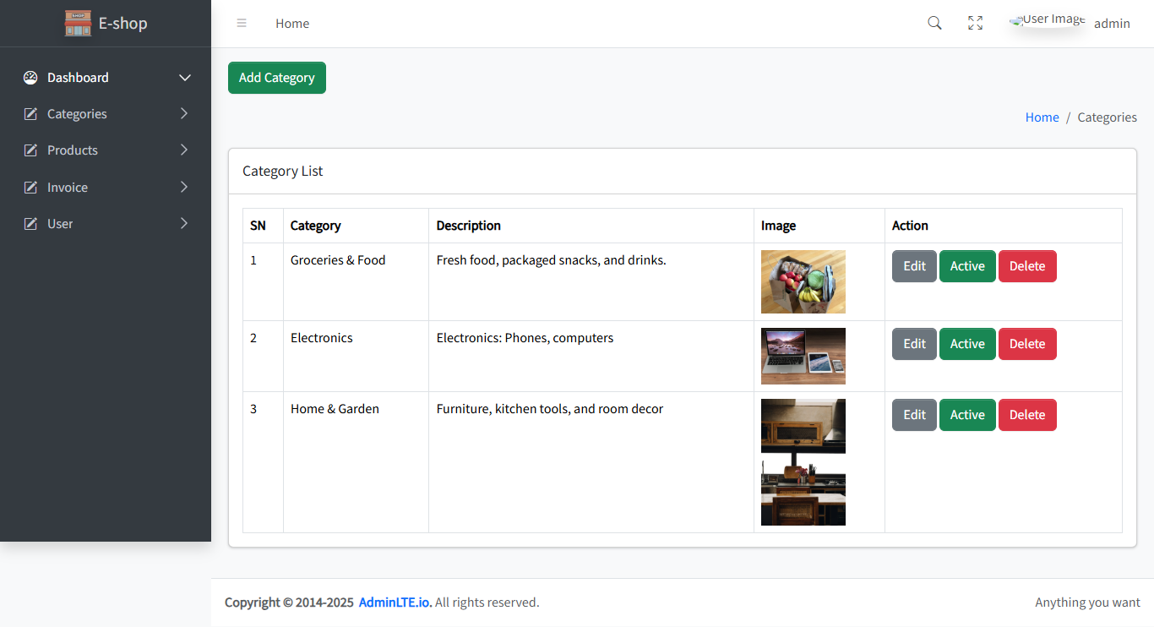This screenshot has width=1154, height=627.
Task: Click the 'Categories' breadcrumb text
Action: 1108,117
